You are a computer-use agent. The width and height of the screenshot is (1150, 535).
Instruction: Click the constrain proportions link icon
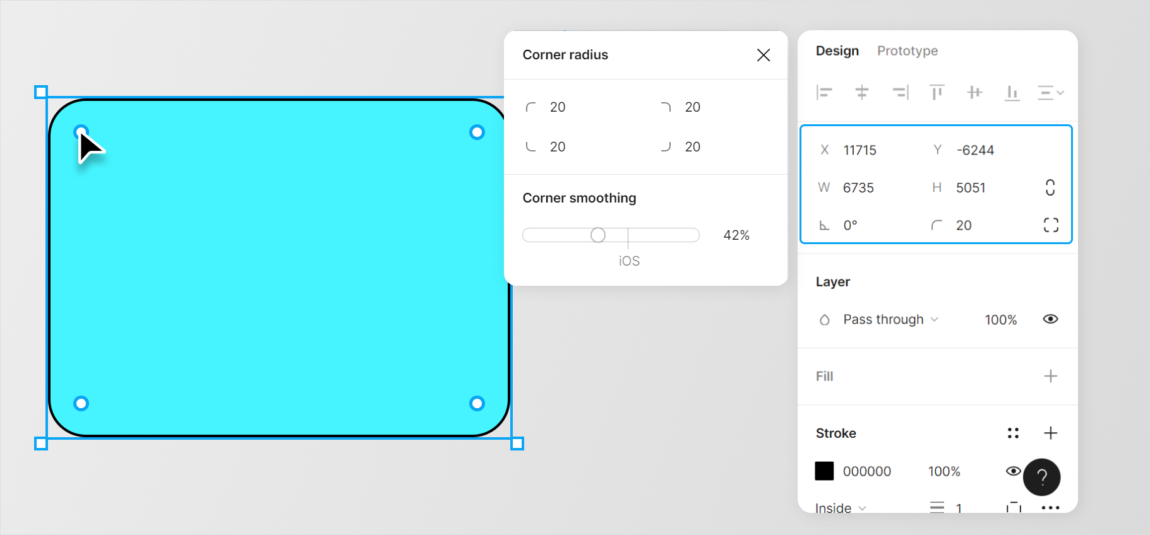pyautogui.click(x=1050, y=187)
